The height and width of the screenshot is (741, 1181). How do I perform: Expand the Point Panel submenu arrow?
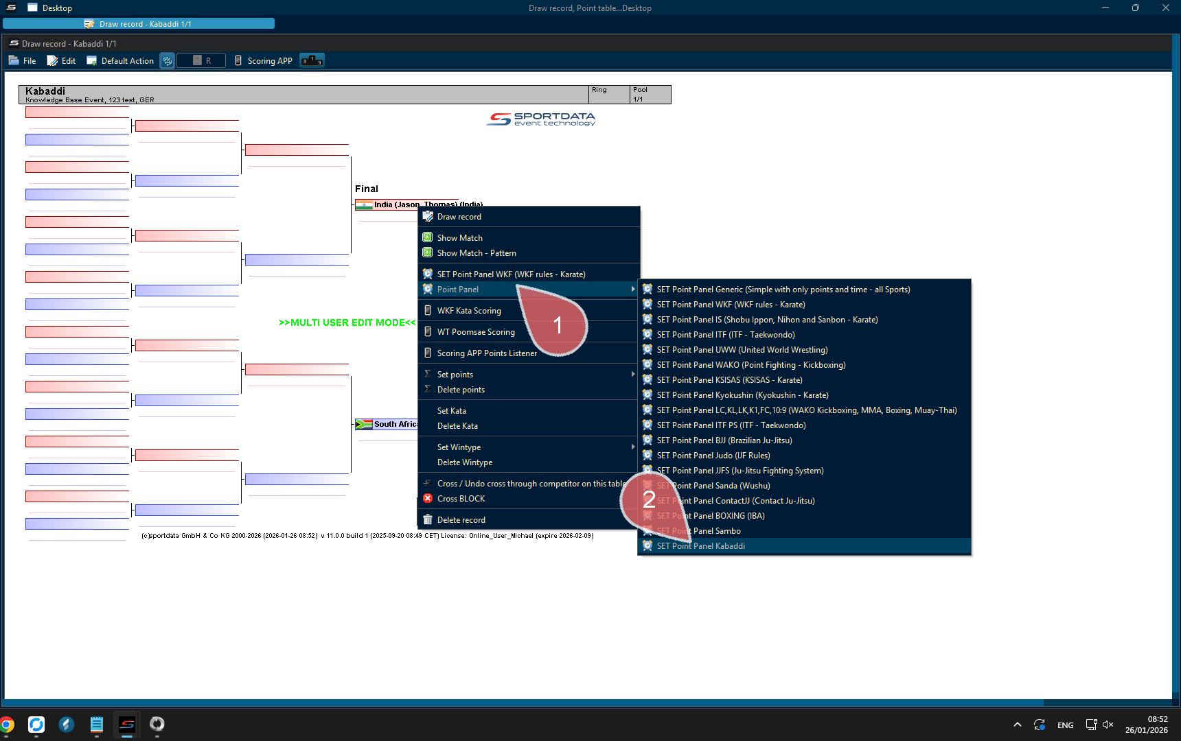[632, 290]
